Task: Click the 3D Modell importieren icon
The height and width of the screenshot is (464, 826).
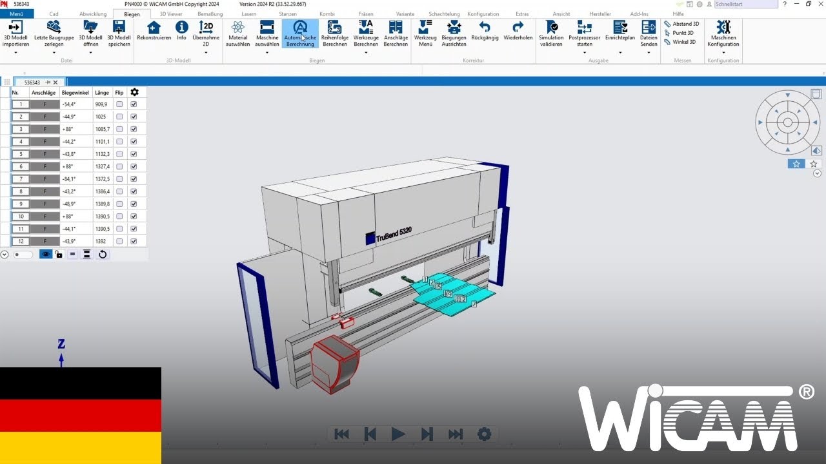Action: point(15,27)
